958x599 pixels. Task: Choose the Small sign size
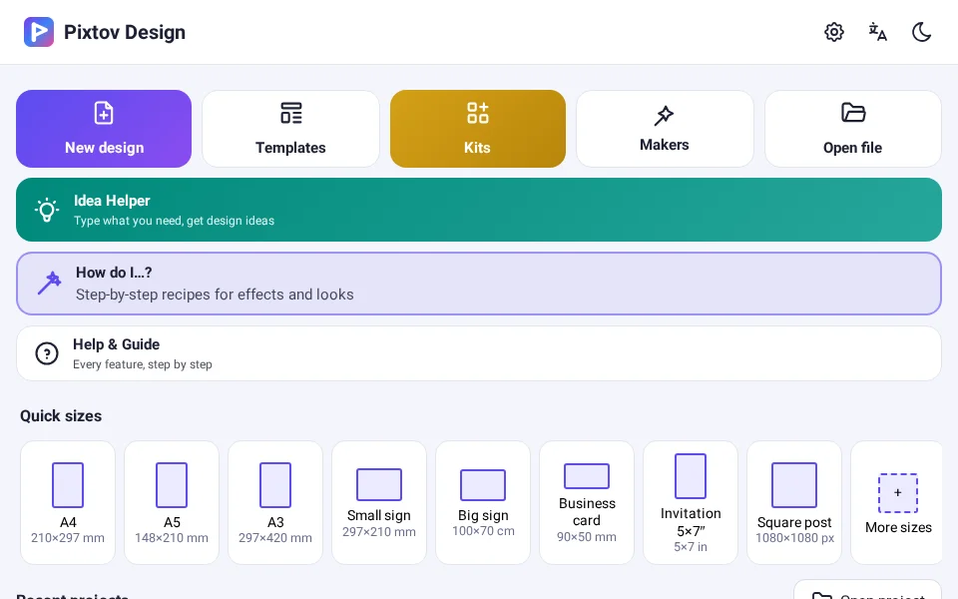click(x=379, y=502)
